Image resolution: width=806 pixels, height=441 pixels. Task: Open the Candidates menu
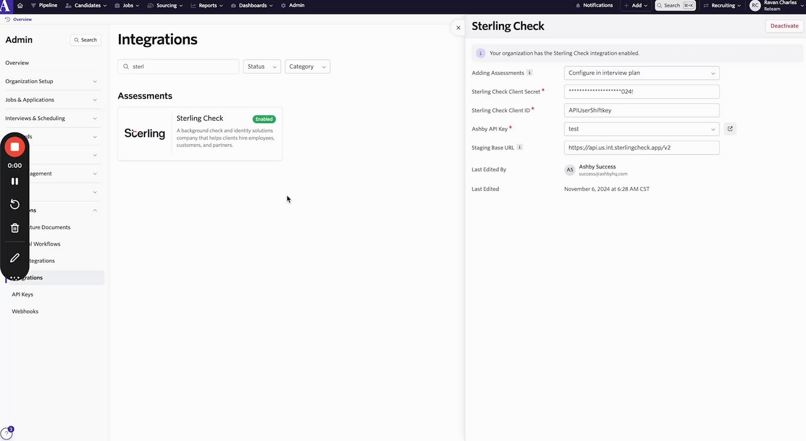coord(86,6)
